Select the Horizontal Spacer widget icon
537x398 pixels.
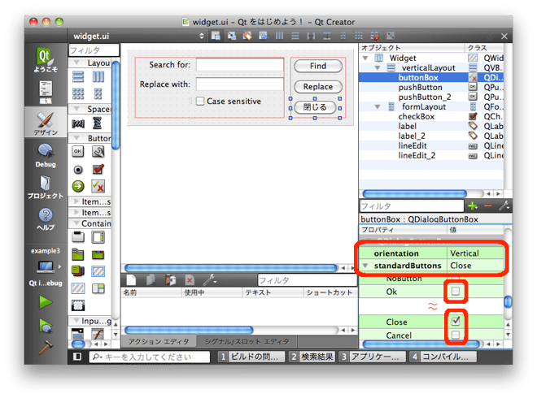(79, 123)
